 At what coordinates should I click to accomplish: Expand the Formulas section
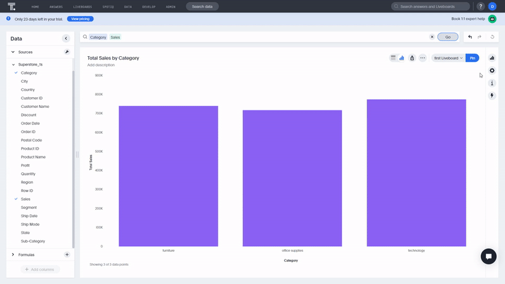click(13, 255)
